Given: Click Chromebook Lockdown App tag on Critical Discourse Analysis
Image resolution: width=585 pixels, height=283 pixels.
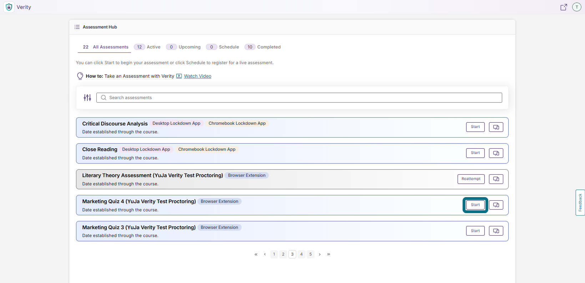Looking at the screenshot, I should pos(237,123).
